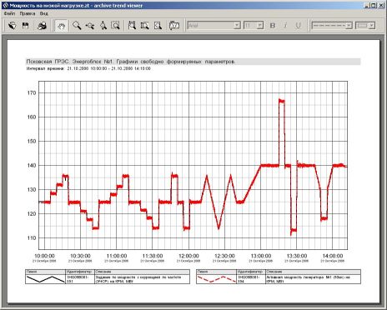This screenshot has width=387, height=310.
Task: Click the left legend description cell
Action: tap(143, 279)
